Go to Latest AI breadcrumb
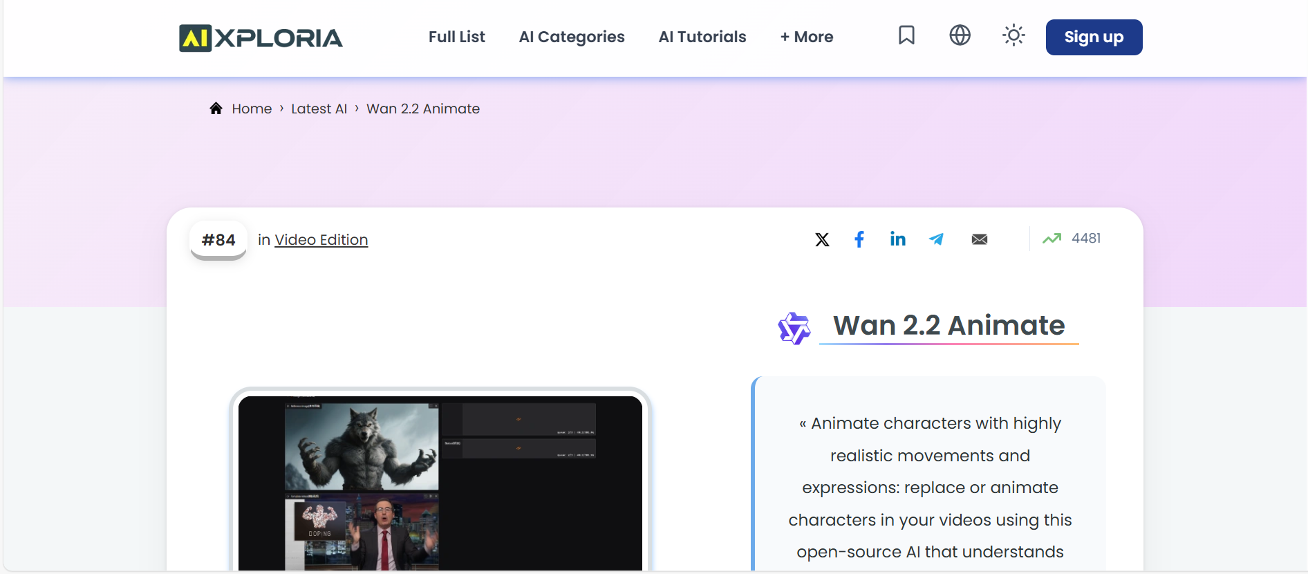 tap(319, 109)
